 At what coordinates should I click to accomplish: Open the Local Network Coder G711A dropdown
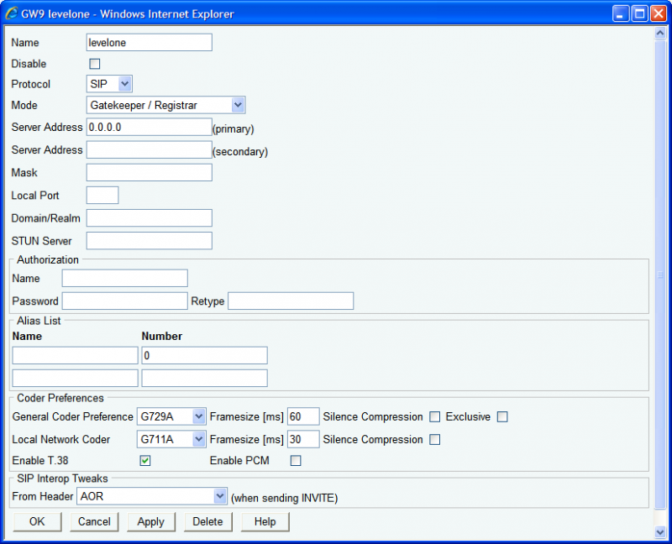coord(171,439)
